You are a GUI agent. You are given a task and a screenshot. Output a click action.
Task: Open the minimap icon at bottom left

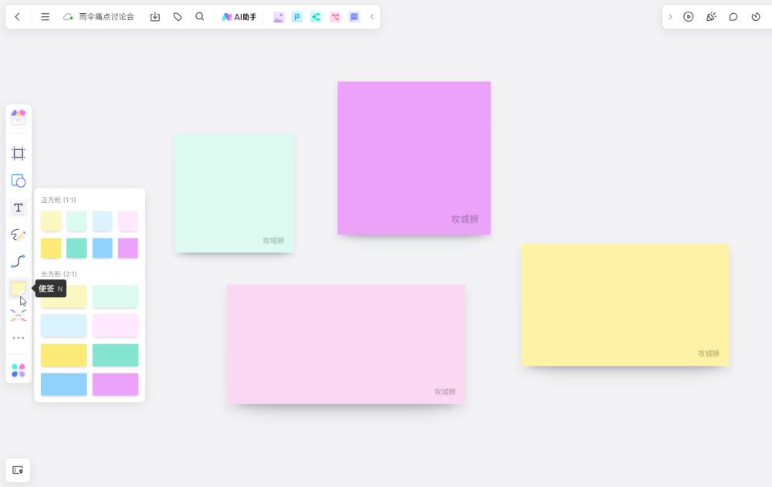pos(18,470)
